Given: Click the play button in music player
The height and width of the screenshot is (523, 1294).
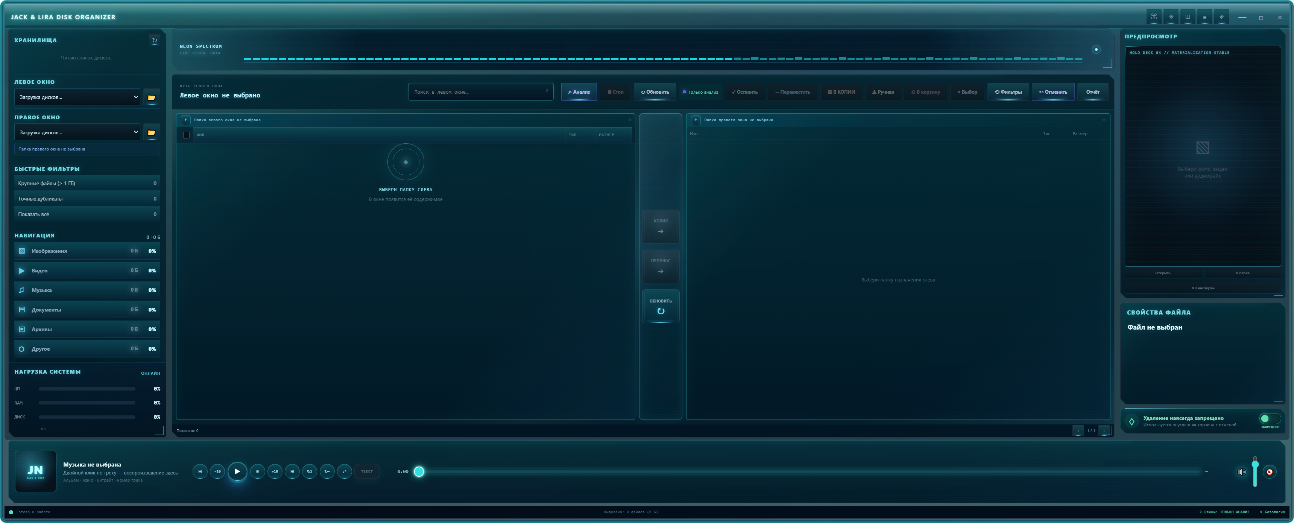Looking at the screenshot, I should click(237, 471).
